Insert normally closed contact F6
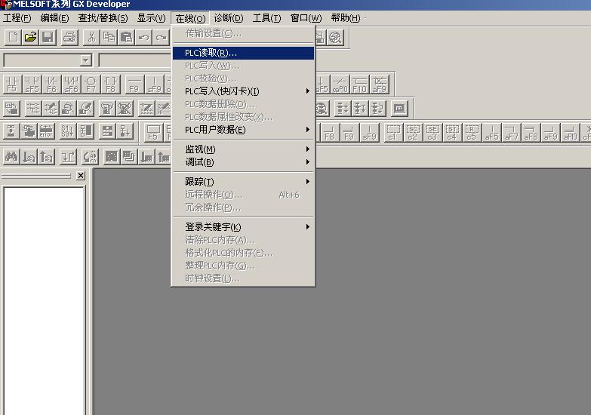 click(51, 84)
